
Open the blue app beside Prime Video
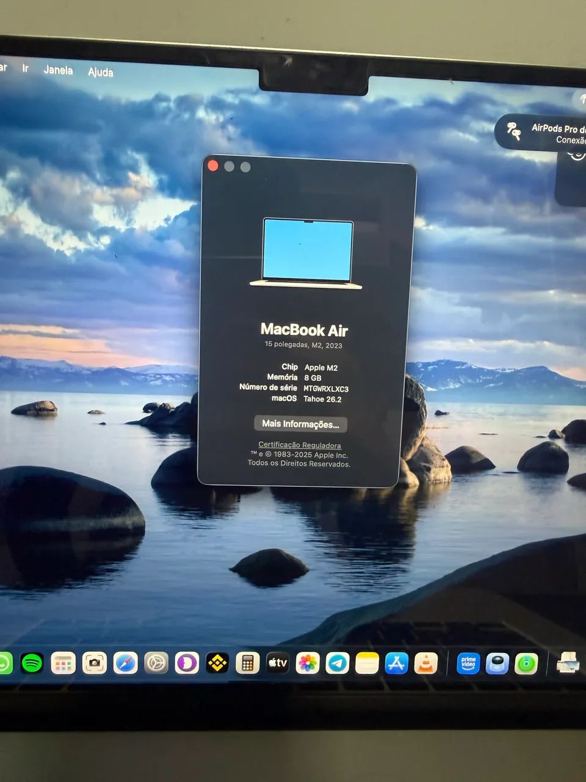point(497,663)
